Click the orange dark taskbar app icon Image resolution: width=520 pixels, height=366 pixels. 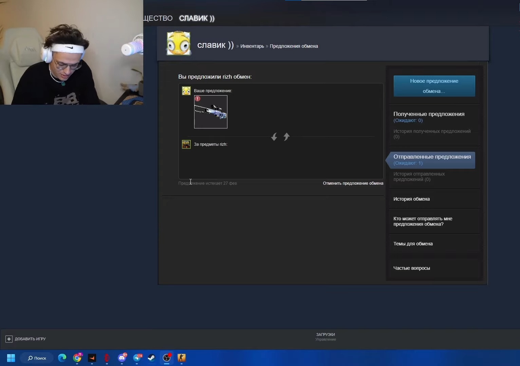pyautogui.click(x=92, y=358)
